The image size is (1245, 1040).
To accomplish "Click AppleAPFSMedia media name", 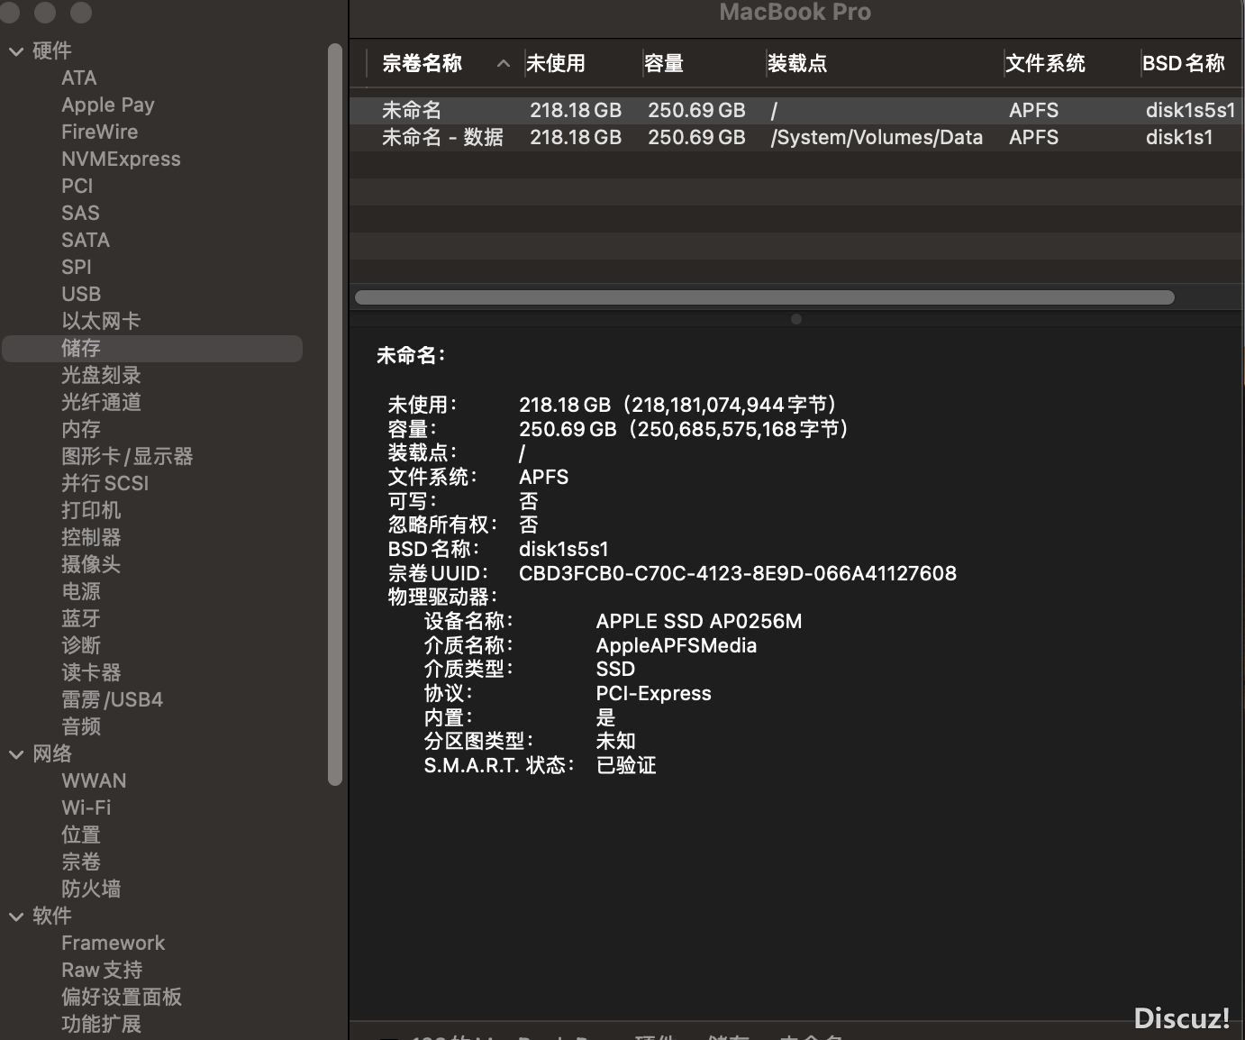I will (677, 645).
